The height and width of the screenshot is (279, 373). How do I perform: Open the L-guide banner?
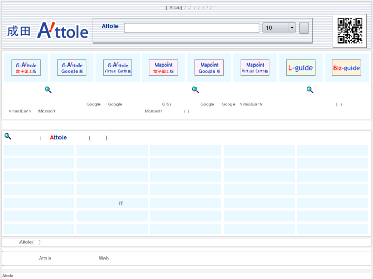pyautogui.click(x=301, y=68)
